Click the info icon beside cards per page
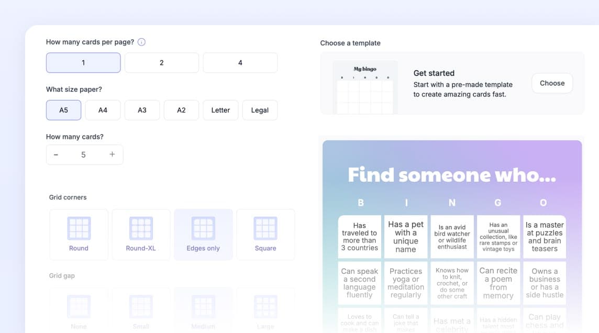 (x=141, y=42)
